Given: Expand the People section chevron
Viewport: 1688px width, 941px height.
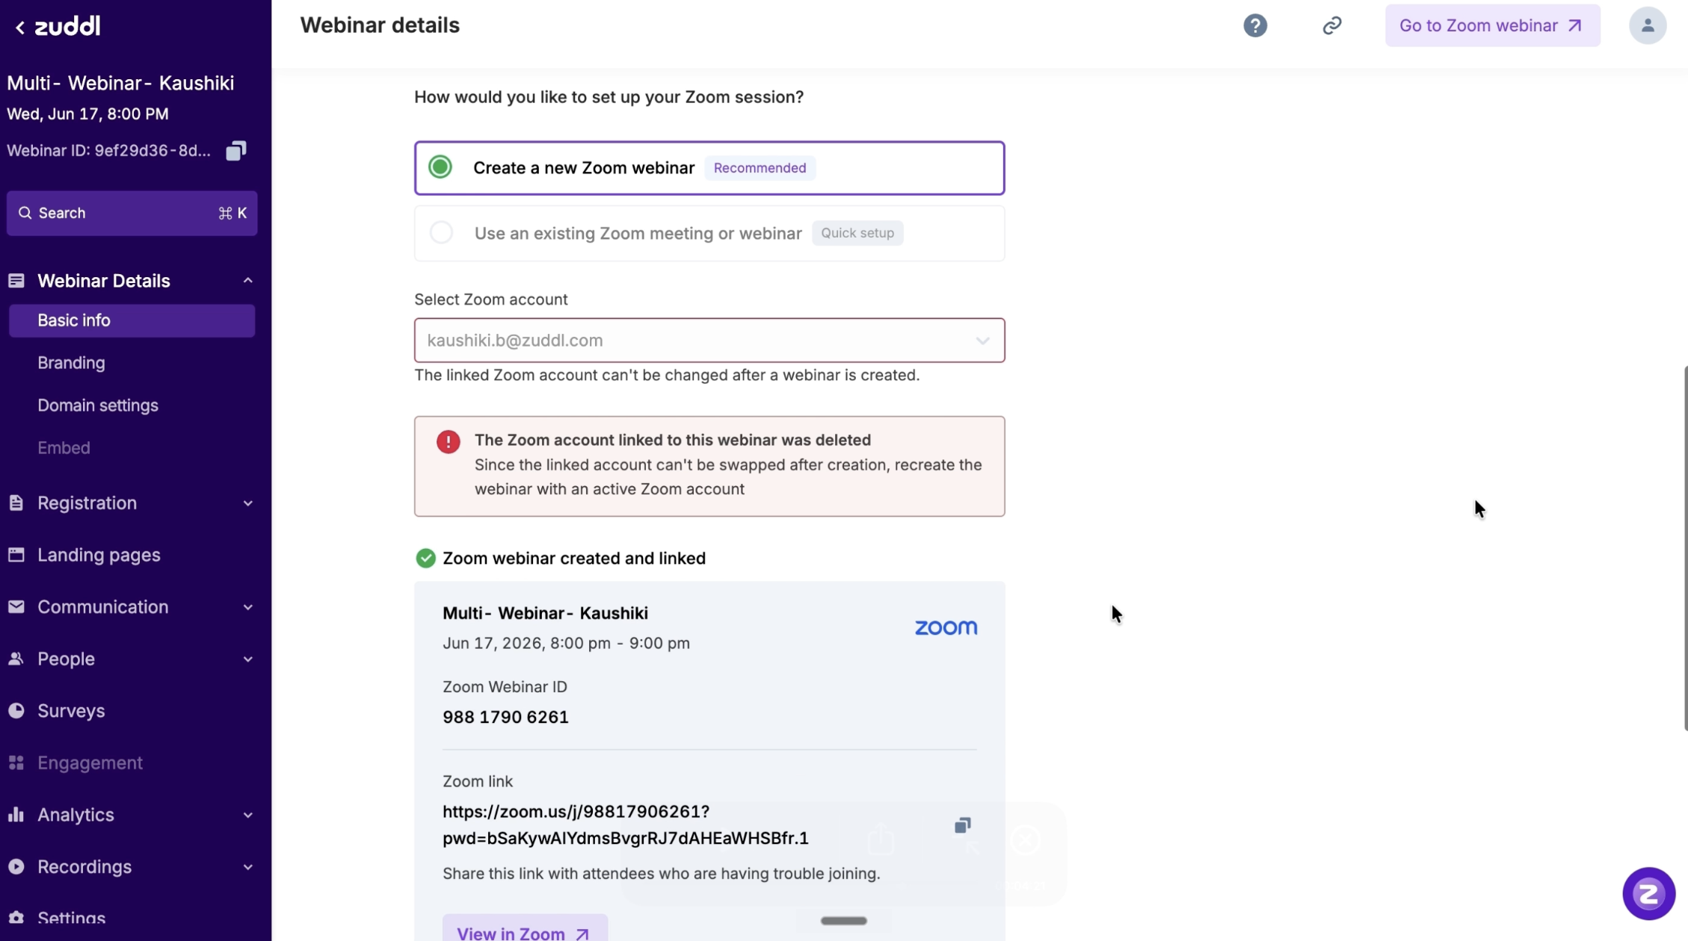Looking at the screenshot, I should 247,659.
